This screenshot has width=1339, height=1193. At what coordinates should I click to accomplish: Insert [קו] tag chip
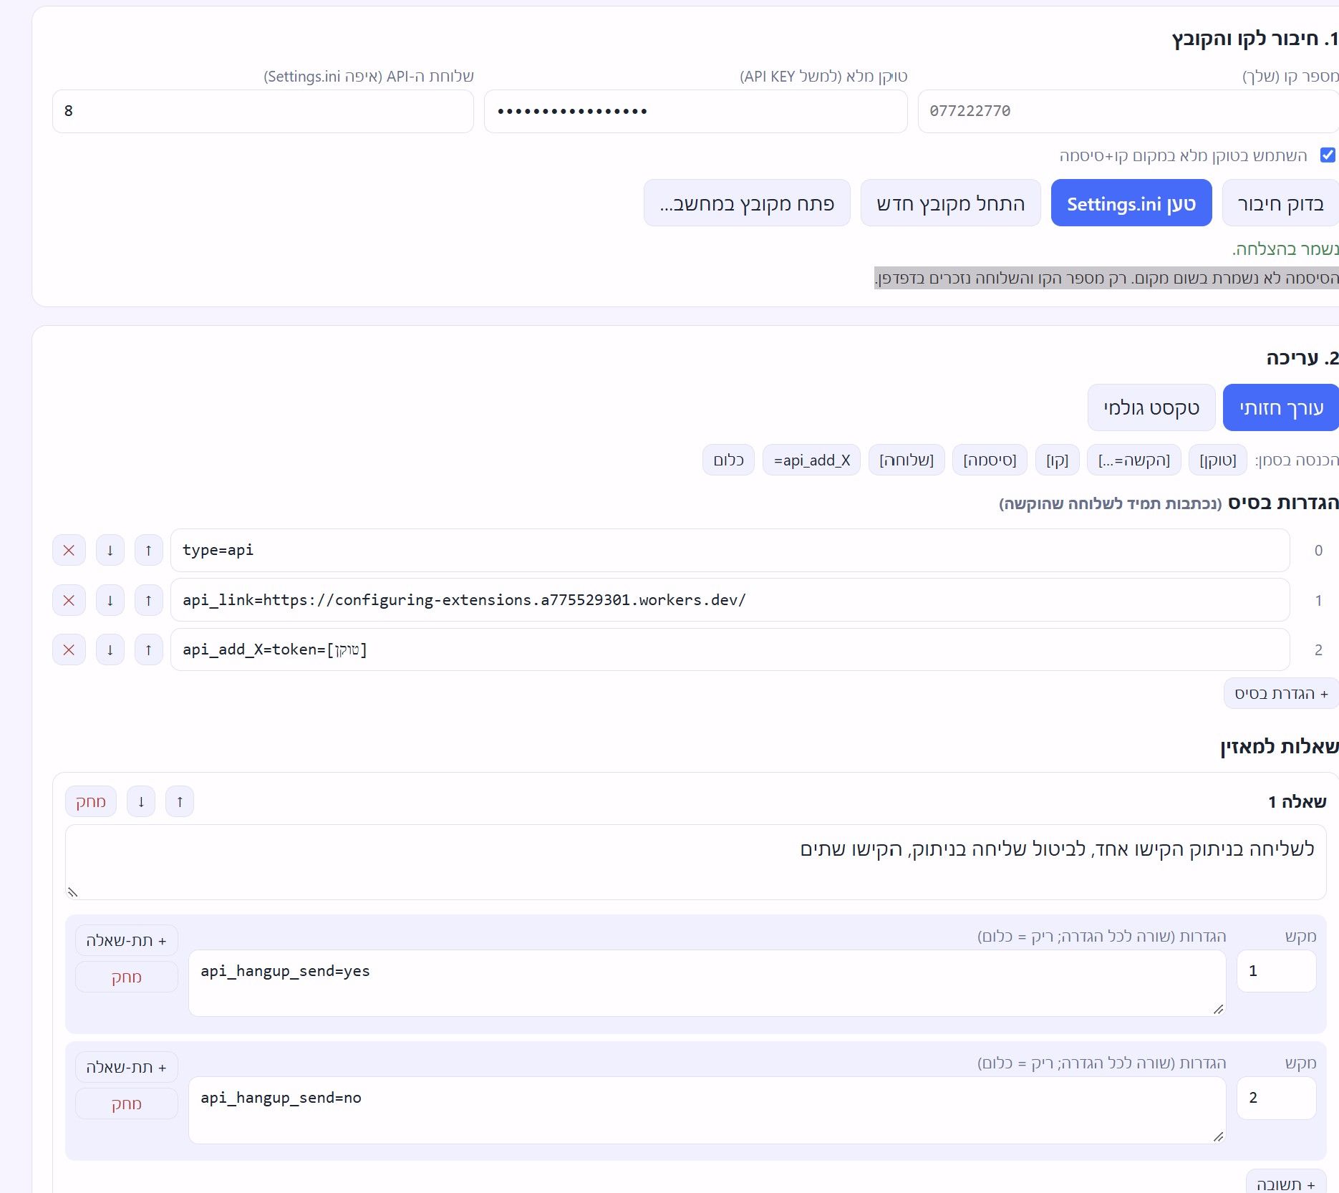(x=1057, y=460)
